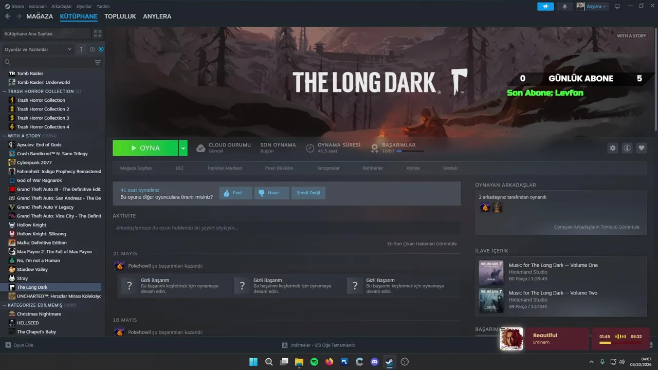Click the library search field
Image resolution: width=658 pixels, height=370 pixels.
coord(46,62)
